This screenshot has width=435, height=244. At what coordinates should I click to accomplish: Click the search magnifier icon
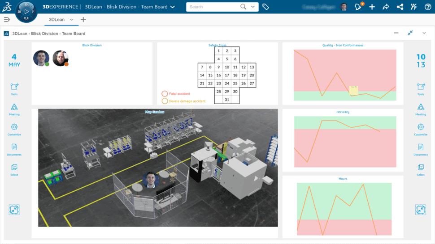244,7
